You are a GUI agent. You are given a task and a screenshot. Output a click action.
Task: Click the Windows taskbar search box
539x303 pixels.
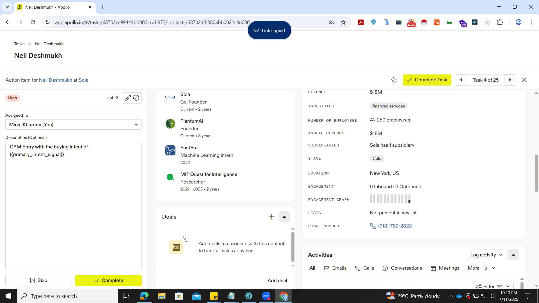click(x=67, y=296)
